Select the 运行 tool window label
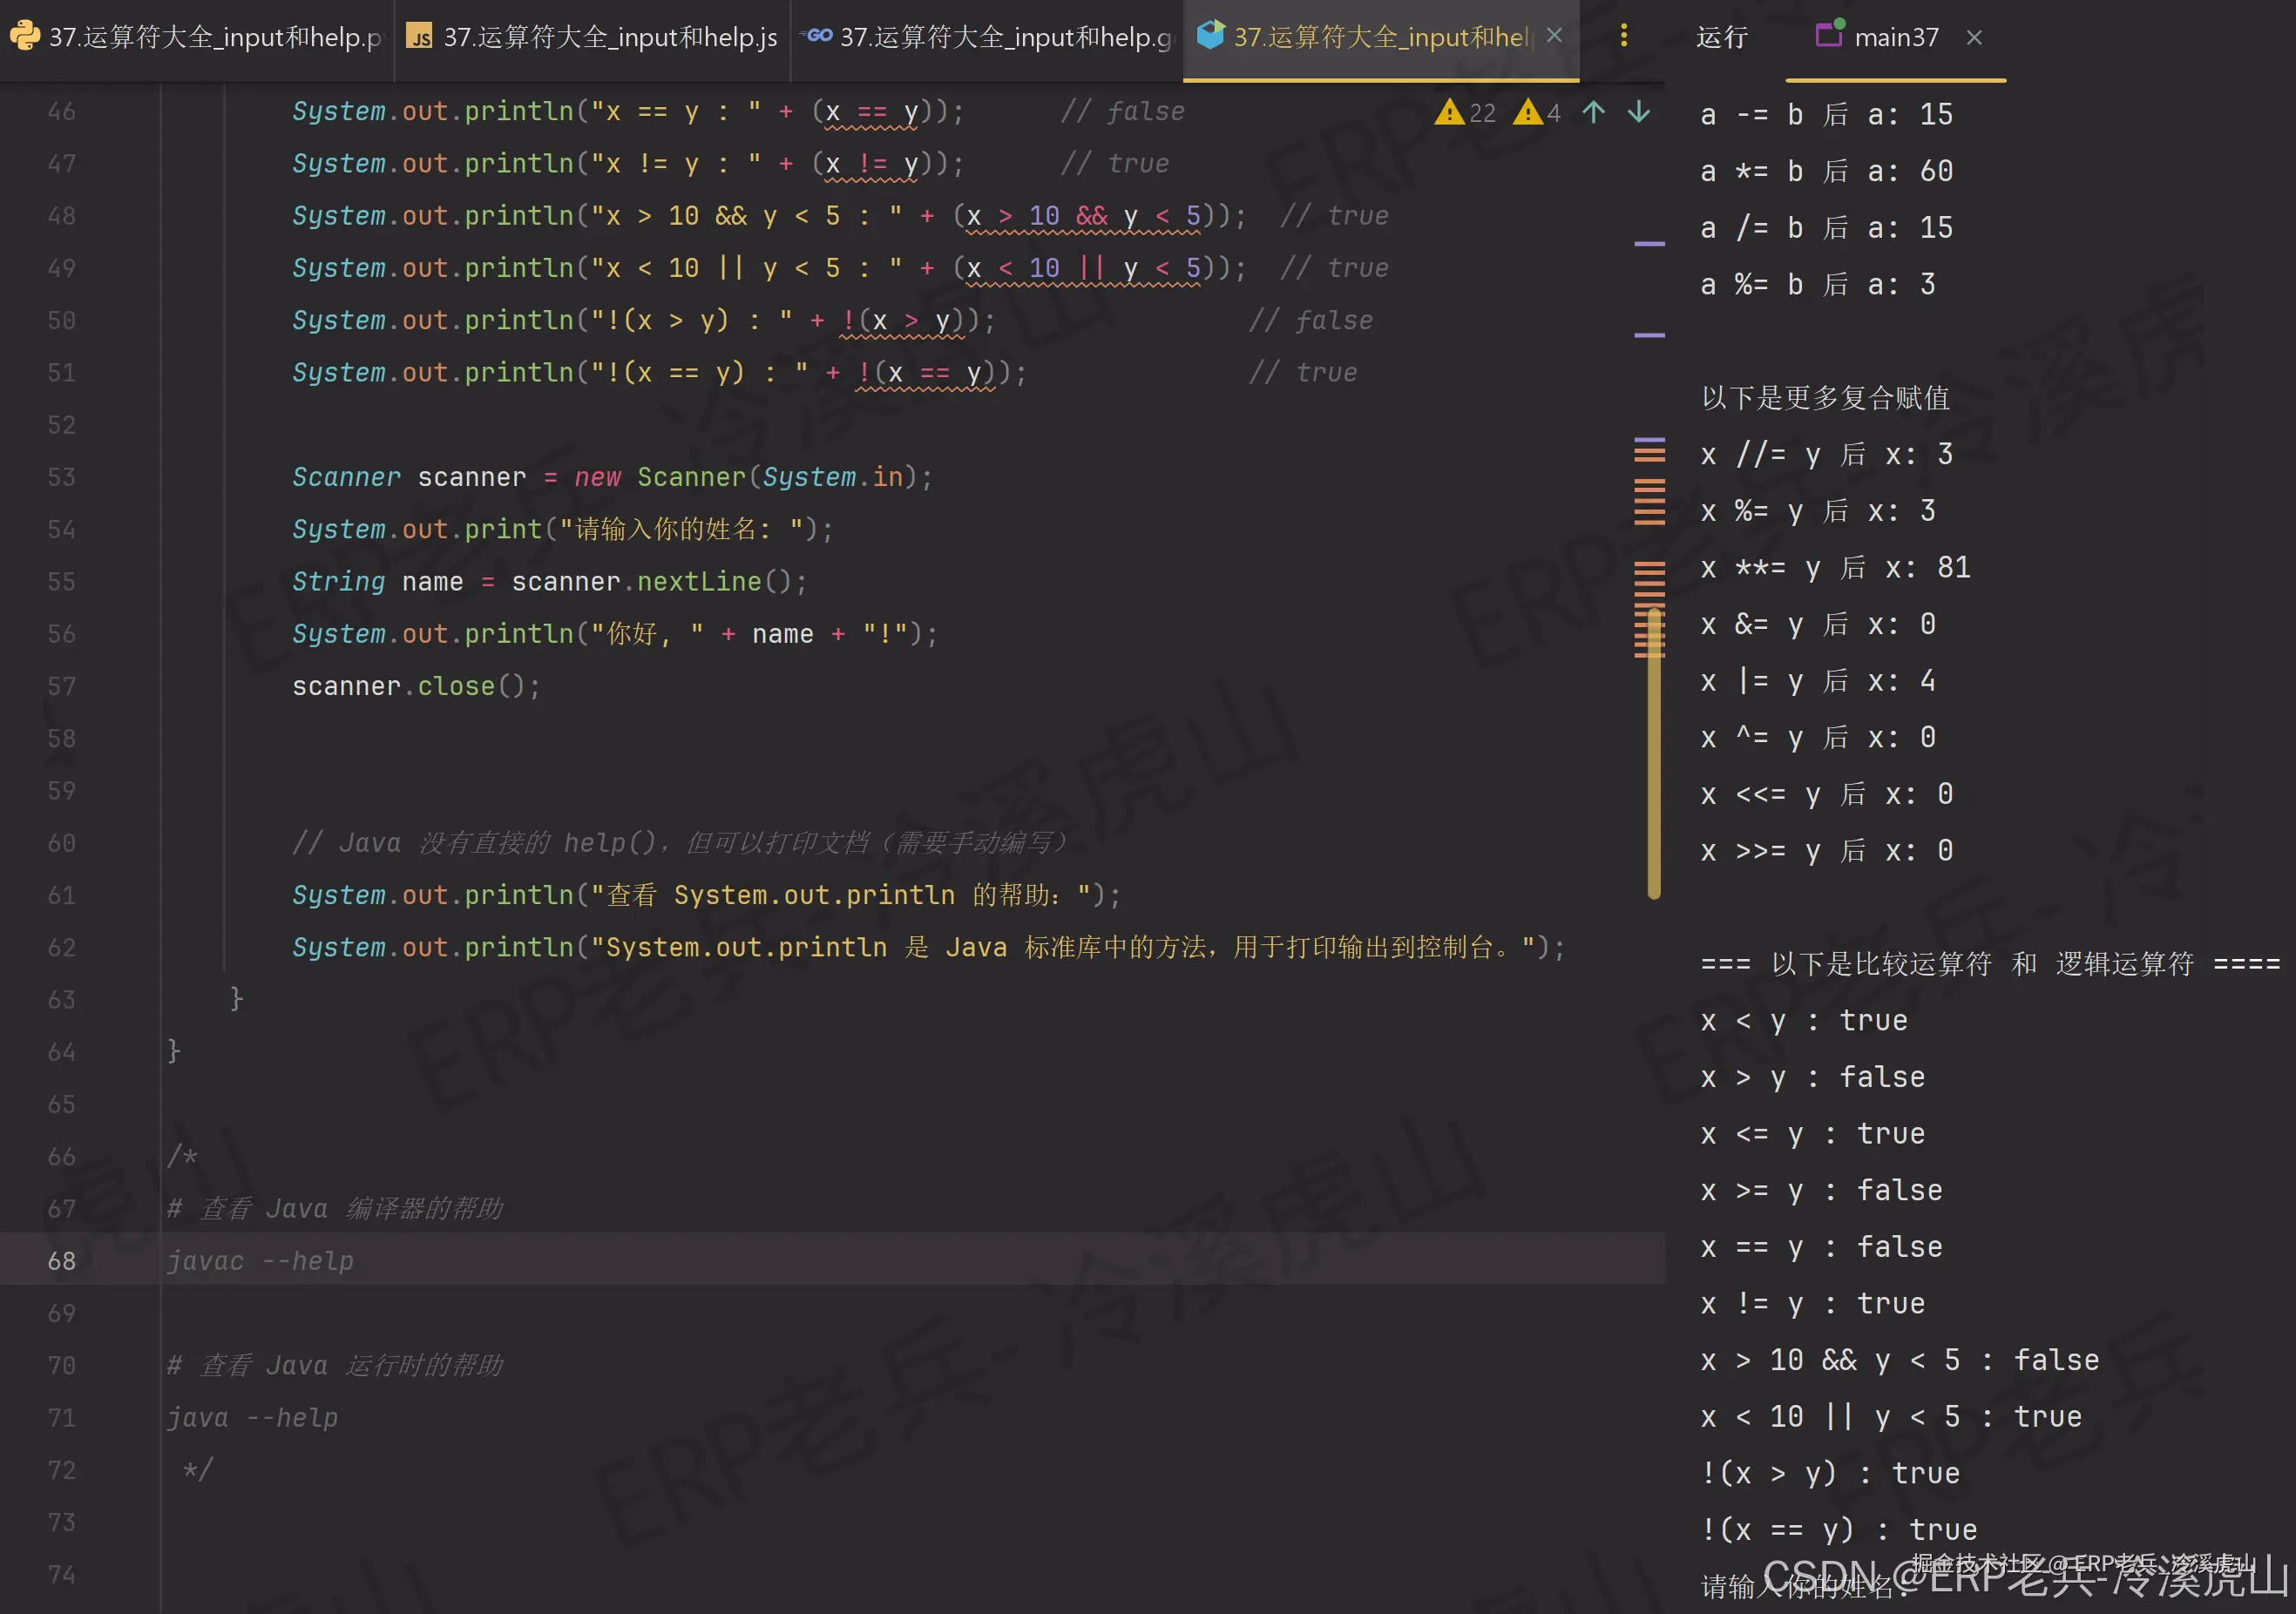2296x1614 pixels. (1722, 37)
